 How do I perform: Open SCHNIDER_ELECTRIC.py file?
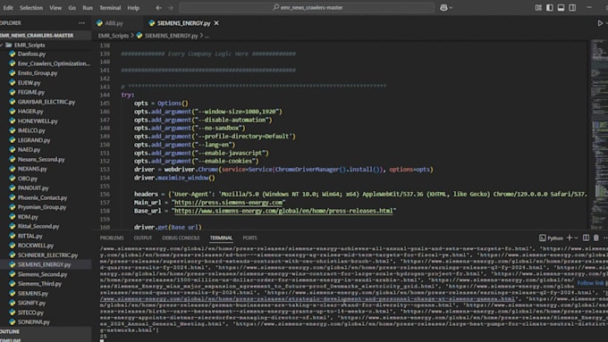tap(47, 254)
